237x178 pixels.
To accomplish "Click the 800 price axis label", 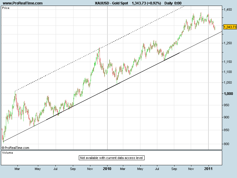I will (226, 144).
